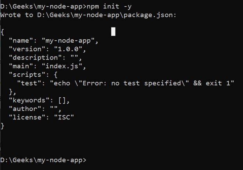This screenshot has width=243, height=170.
Task: Click the "my-node-app" name value
Action: [70, 41]
